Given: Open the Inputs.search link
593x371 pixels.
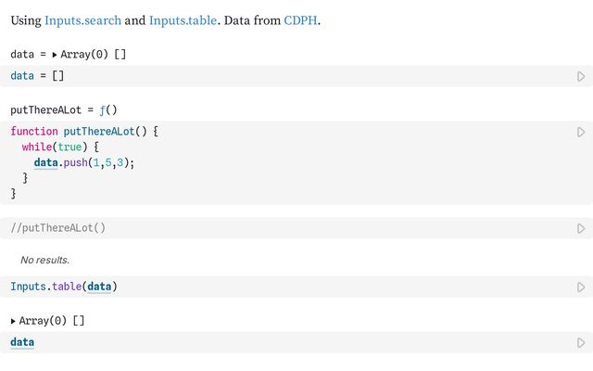Looking at the screenshot, I should (82, 20).
